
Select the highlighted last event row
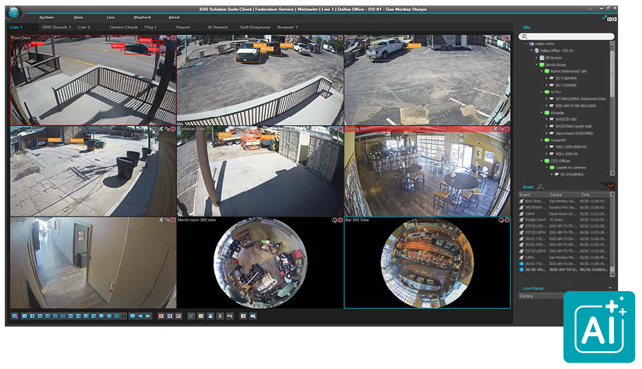(x=564, y=270)
